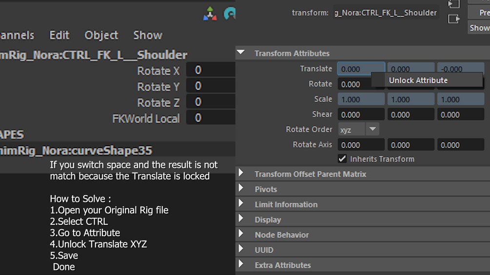The image size is (490, 275).
Task: Open the Show menu in Channel Box
Action: click(147, 35)
